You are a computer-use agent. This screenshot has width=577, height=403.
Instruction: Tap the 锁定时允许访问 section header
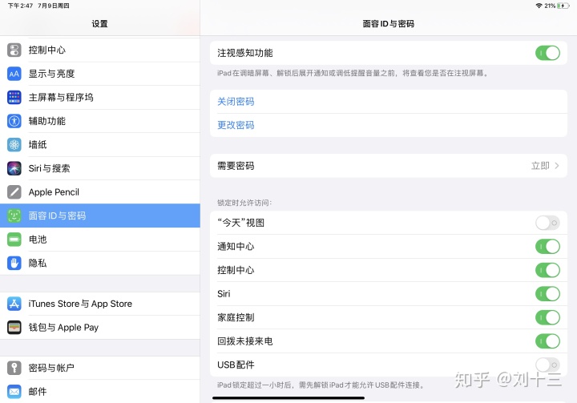[244, 203]
